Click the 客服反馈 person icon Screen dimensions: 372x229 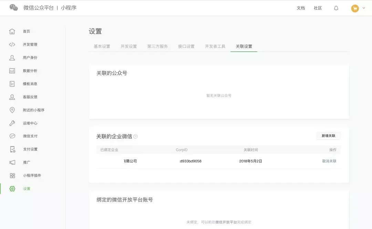pos(12,97)
